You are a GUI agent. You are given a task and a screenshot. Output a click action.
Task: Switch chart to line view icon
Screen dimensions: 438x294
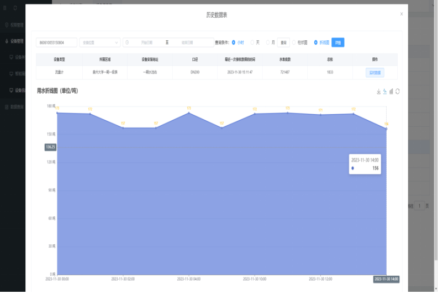click(385, 92)
